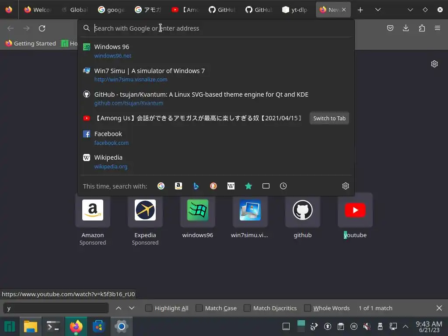Open the win7simu shortcut tile
The width and height of the screenshot is (448, 336).
(250, 210)
